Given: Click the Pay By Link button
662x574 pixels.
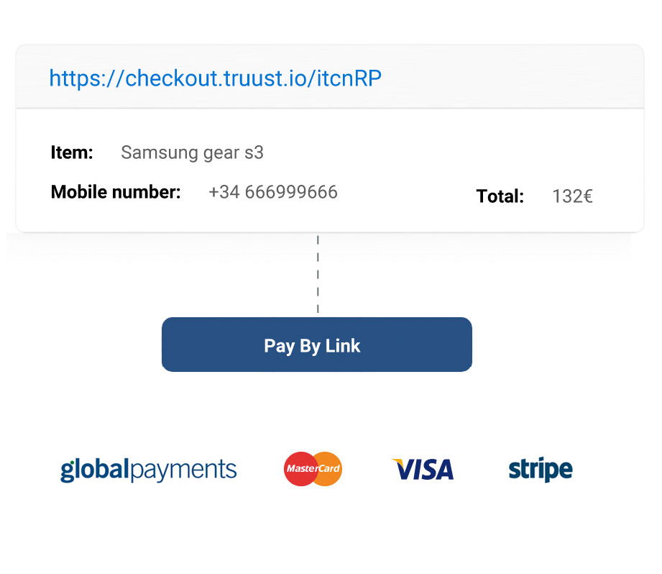Looking at the screenshot, I should (317, 345).
